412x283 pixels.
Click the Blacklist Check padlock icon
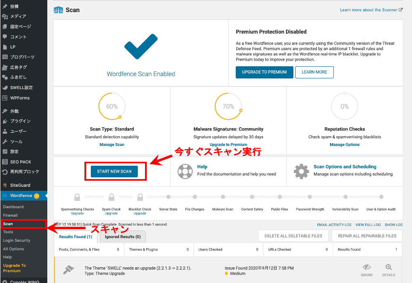(x=140, y=197)
